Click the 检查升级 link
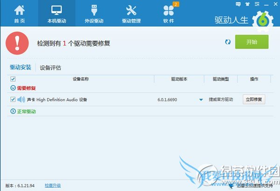This screenshot has width=280, height=191. click(53, 185)
